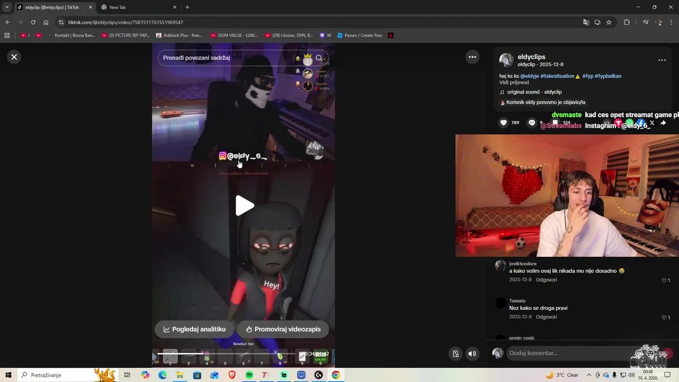679x382 pixels.
Task: Close the TikTok video viewer
Action: point(14,57)
